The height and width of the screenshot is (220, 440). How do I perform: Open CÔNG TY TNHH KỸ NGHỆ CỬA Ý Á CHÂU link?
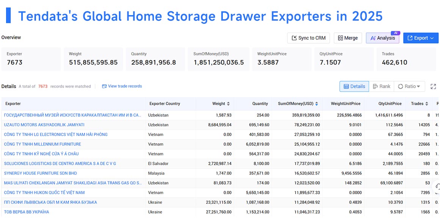click(x=41, y=154)
